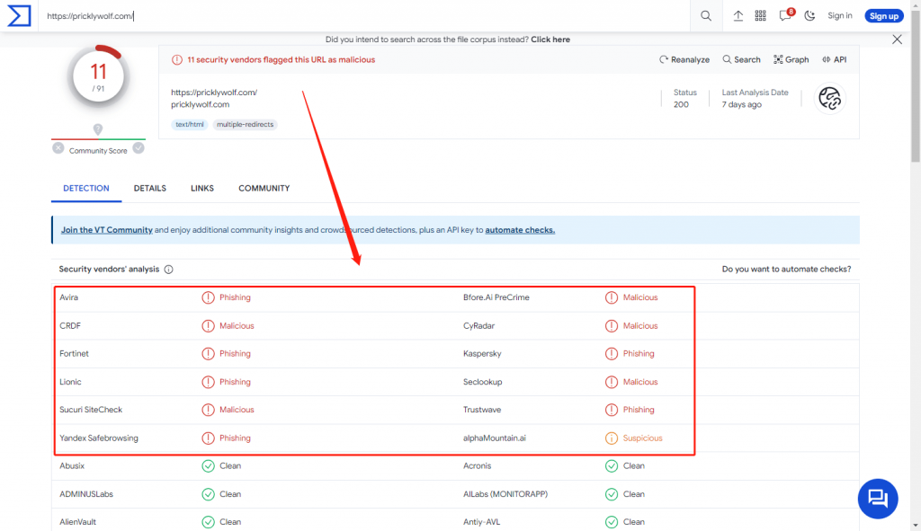The width and height of the screenshot is (921, 531).
Task: Click the multiple-redirects tag
Action: point(245,124)
